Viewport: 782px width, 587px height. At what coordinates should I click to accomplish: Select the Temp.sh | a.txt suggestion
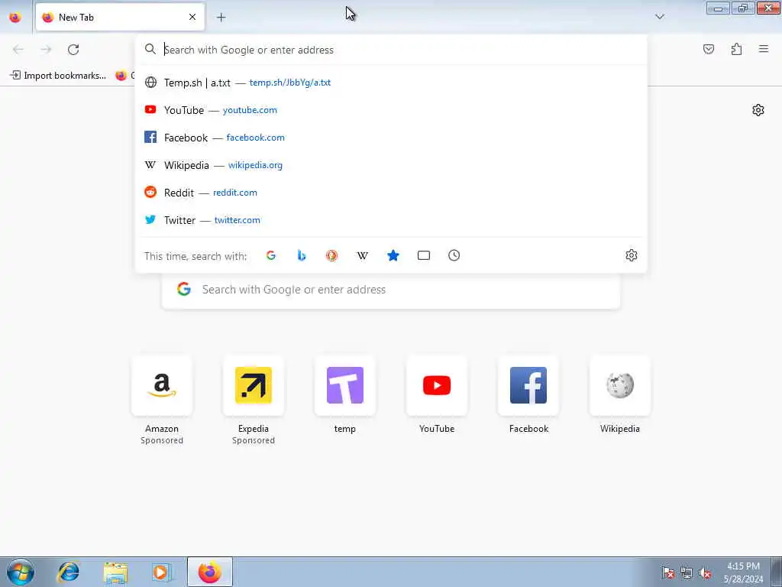click(x=390, y=83)
